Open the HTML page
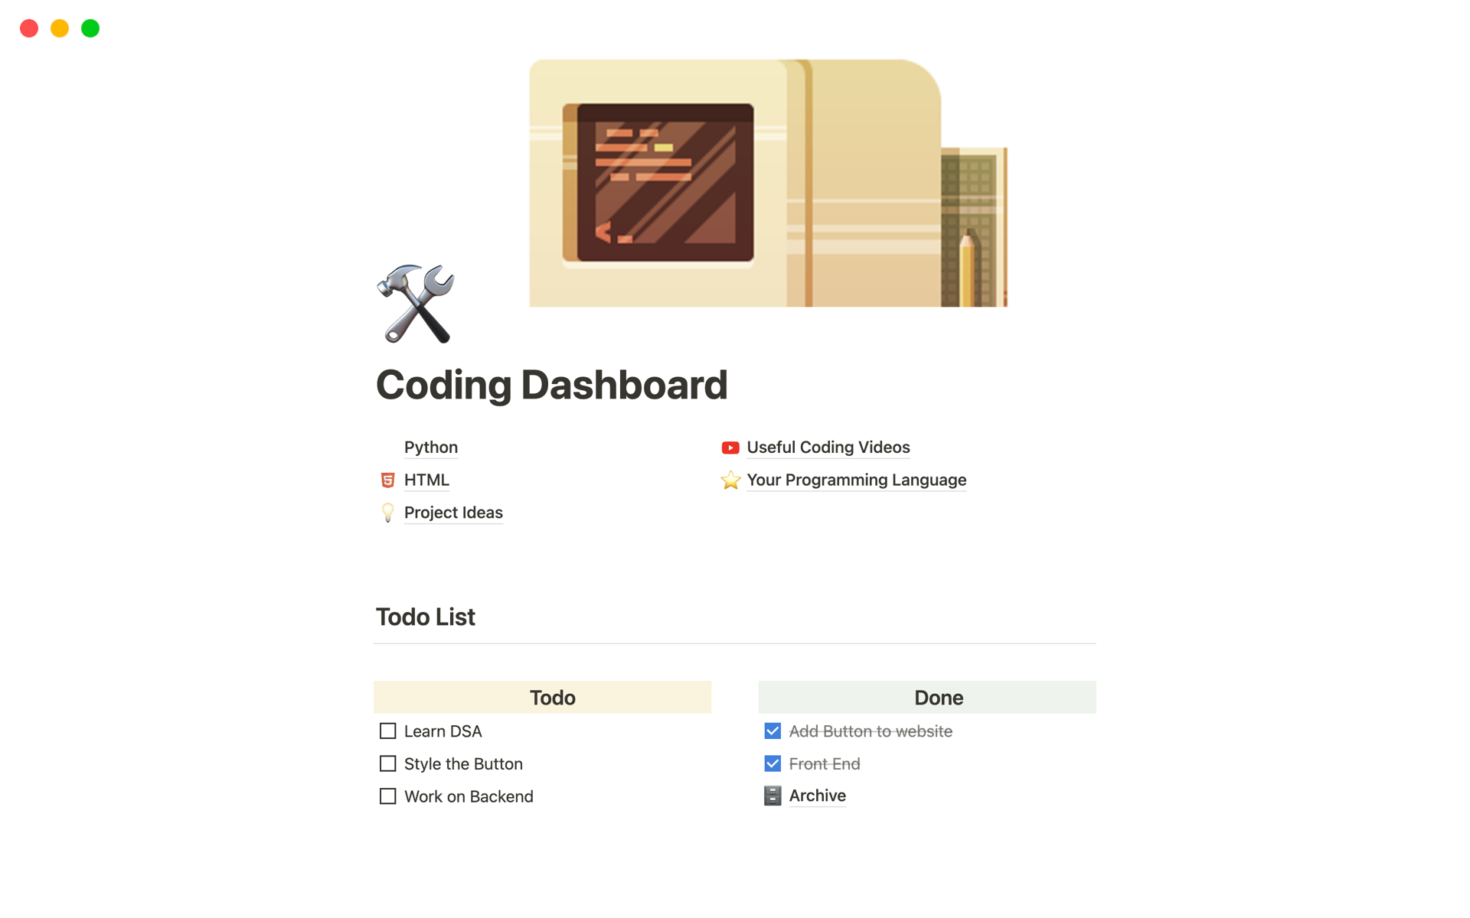This screenshot has width=1470, height=918. (426, 478)
